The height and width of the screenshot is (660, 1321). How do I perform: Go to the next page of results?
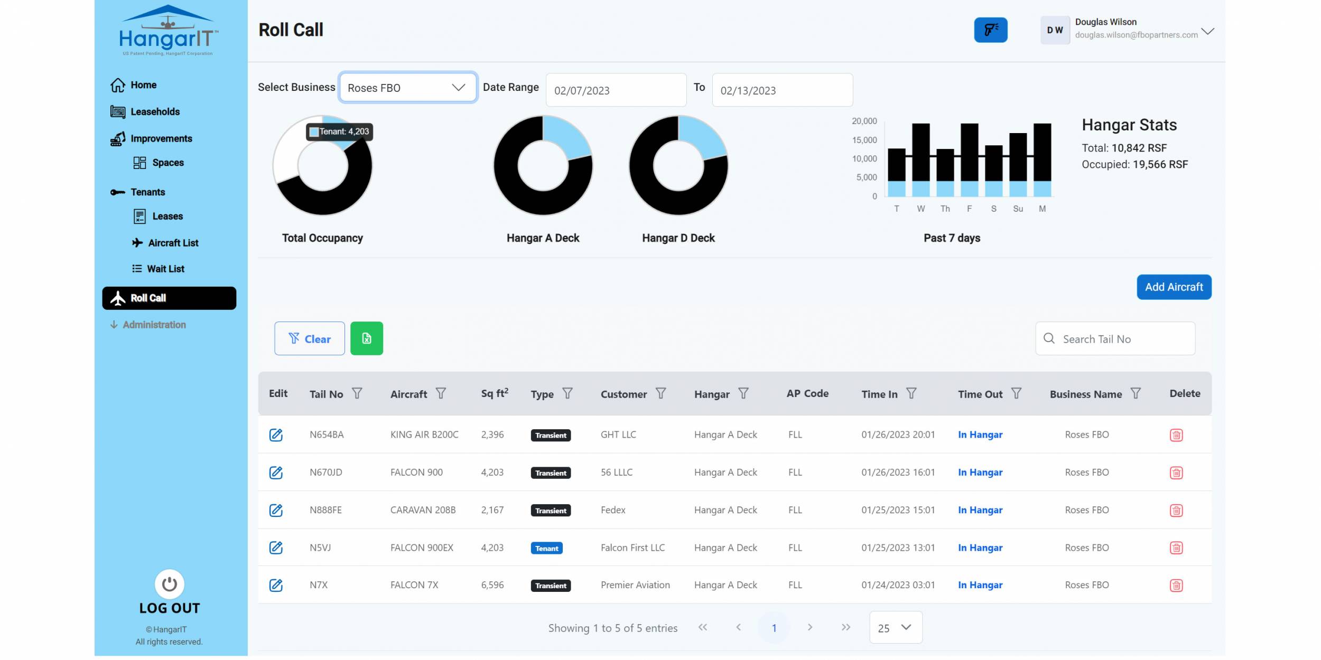pyautogui.click(x=810, y=628)
